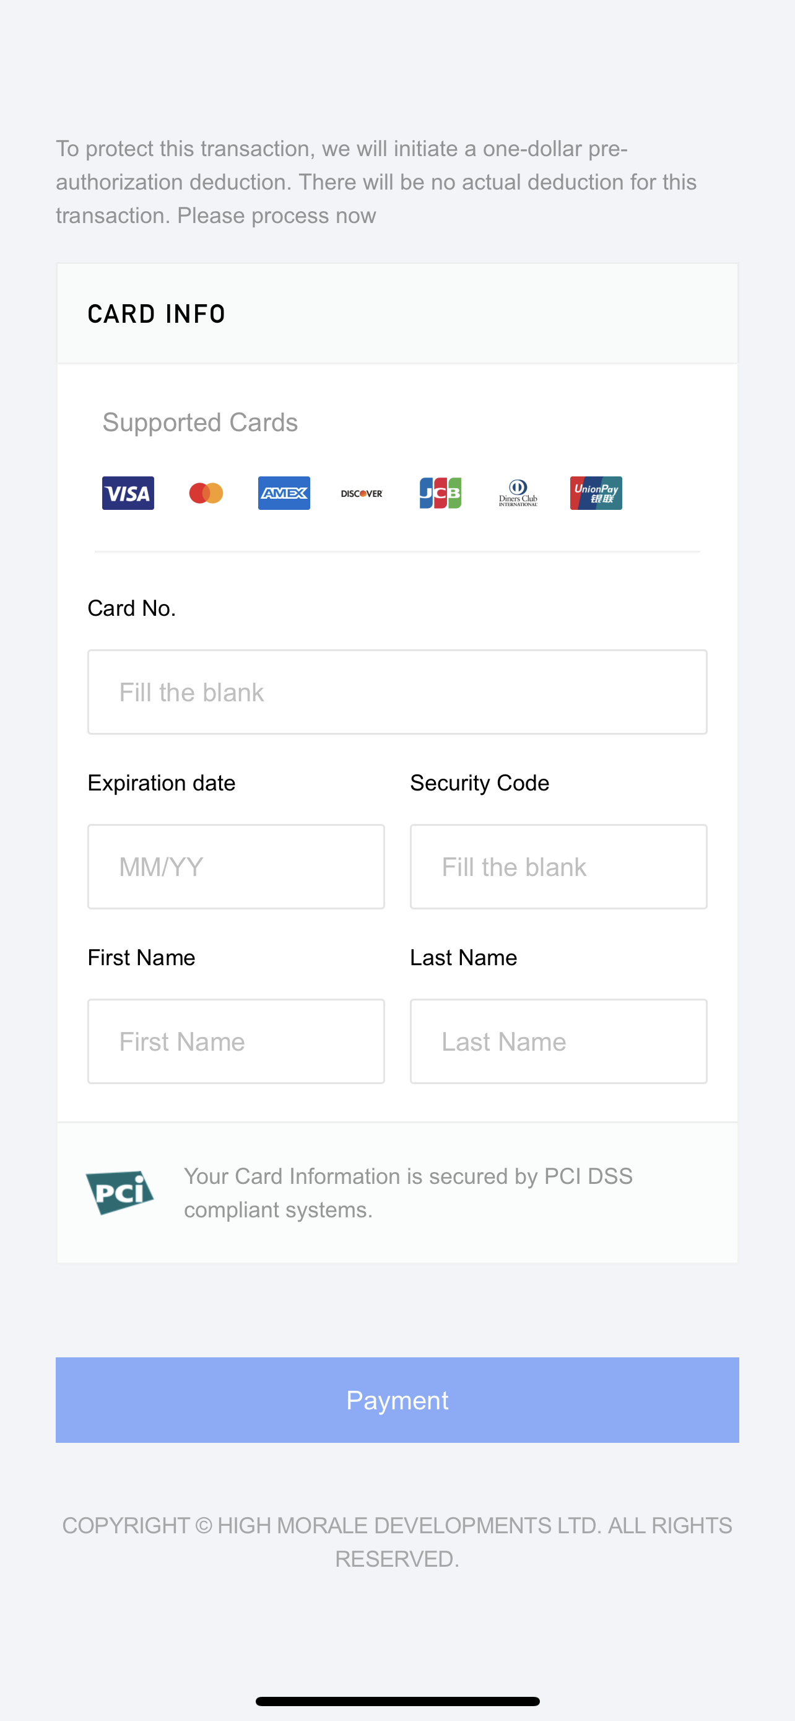Select the Security Code input box

(x=558, y=867)
